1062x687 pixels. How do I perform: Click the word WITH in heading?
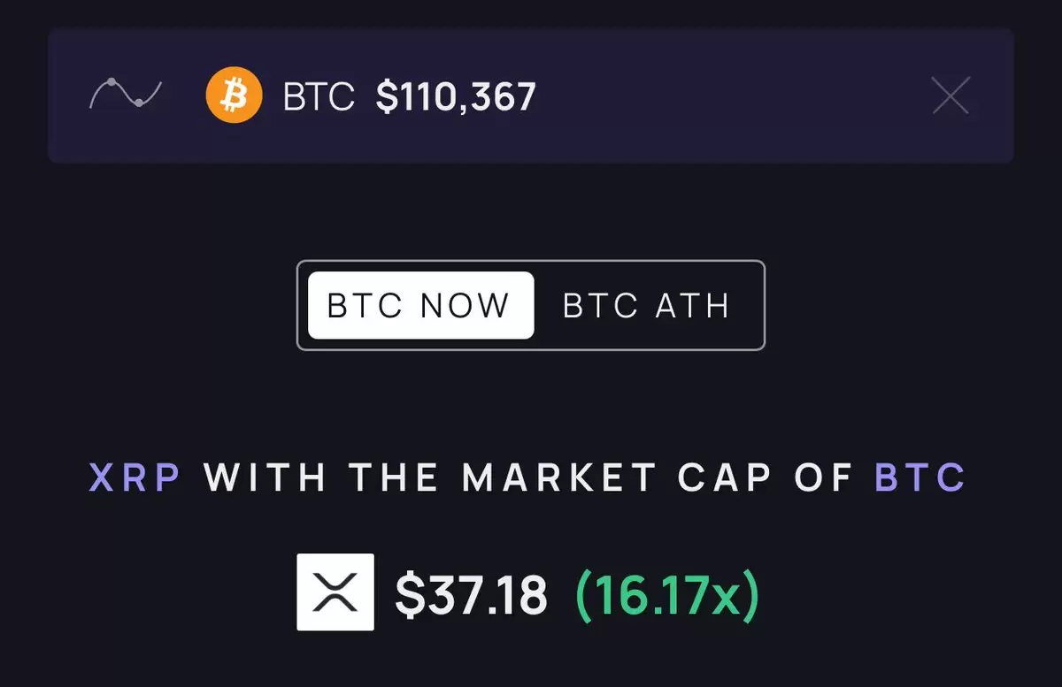pyautogui.click(x=265, y=477)
